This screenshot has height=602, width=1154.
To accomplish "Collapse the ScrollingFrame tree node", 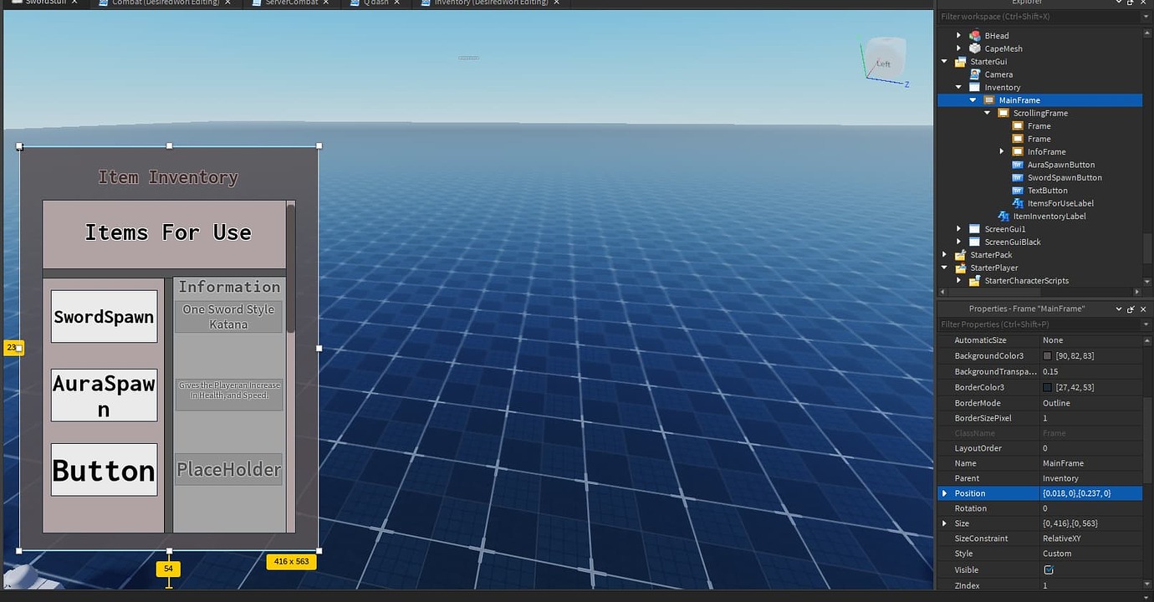I will click(988, 113).
